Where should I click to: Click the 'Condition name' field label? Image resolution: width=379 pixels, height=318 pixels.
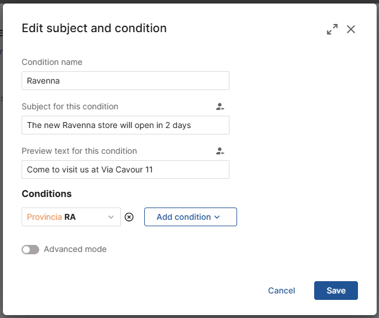click(52, 63)
